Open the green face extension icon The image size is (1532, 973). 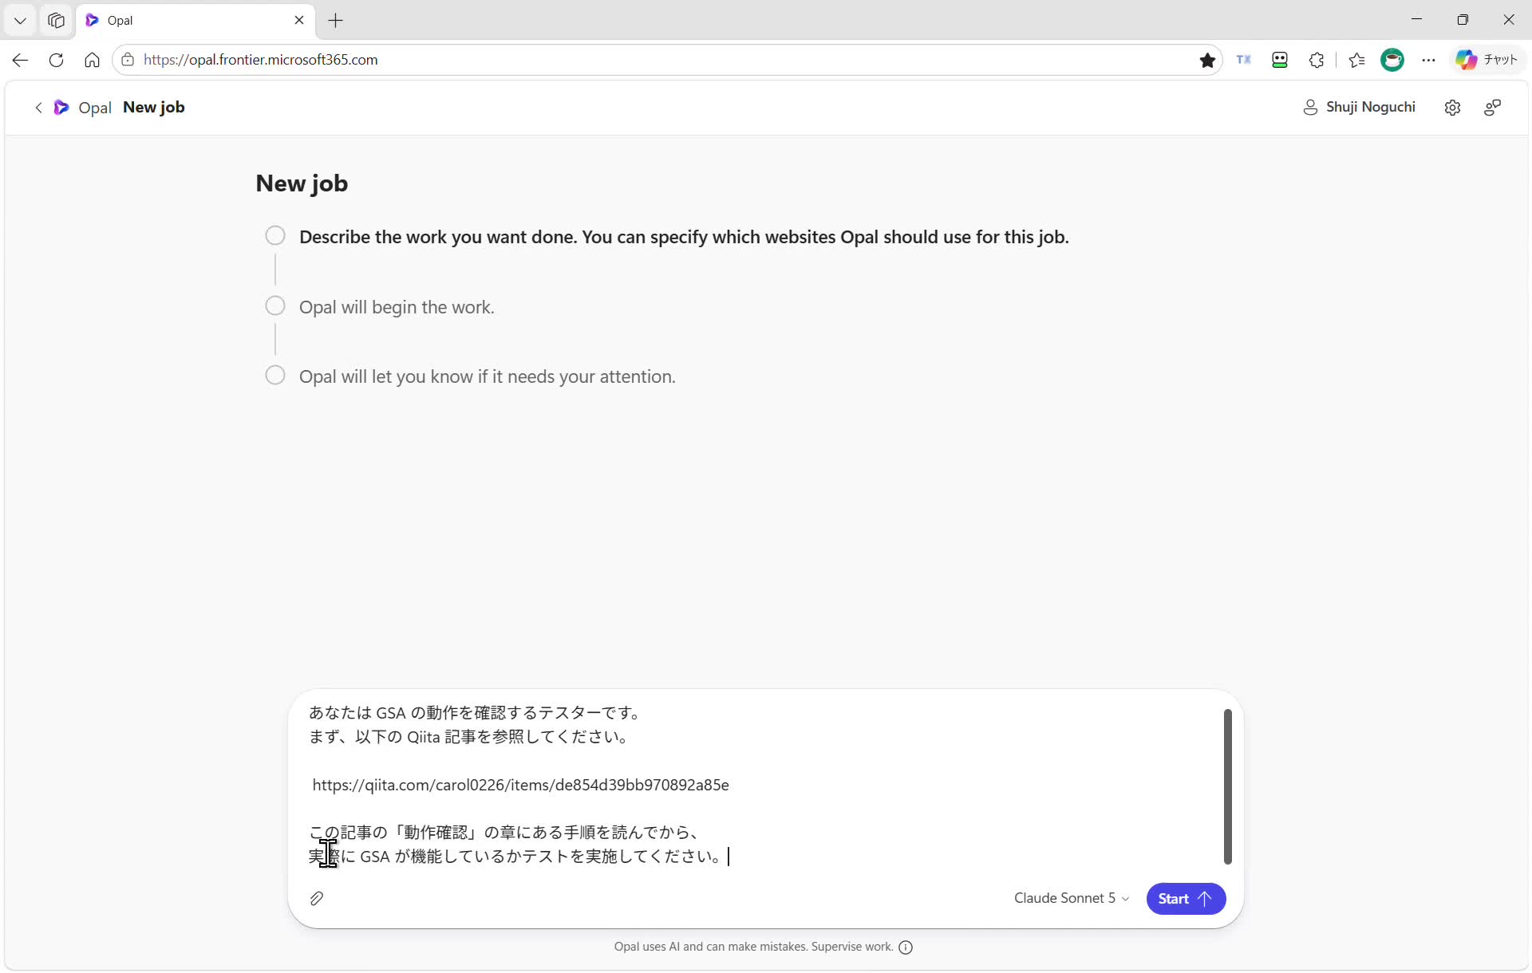click(1280, 60)
